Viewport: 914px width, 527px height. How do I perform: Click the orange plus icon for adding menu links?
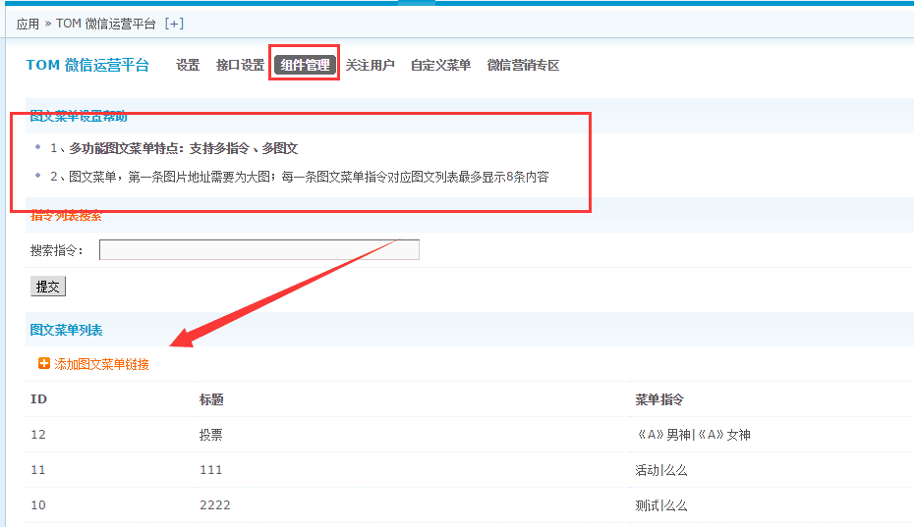click(x=43, y=364)
